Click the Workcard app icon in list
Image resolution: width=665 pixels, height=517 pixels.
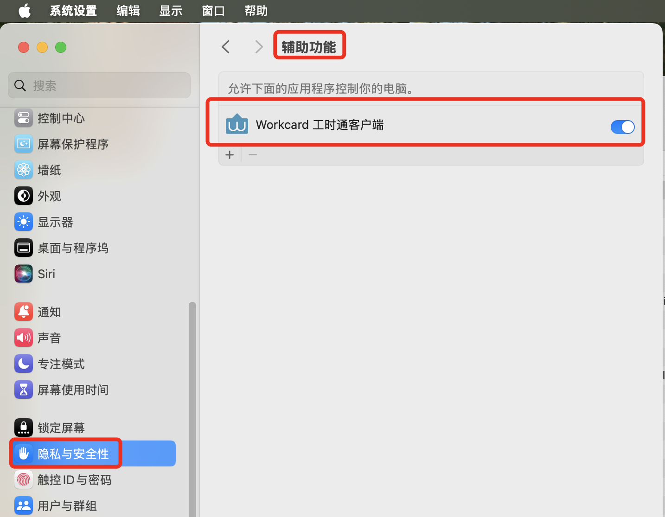pos(237,124)
